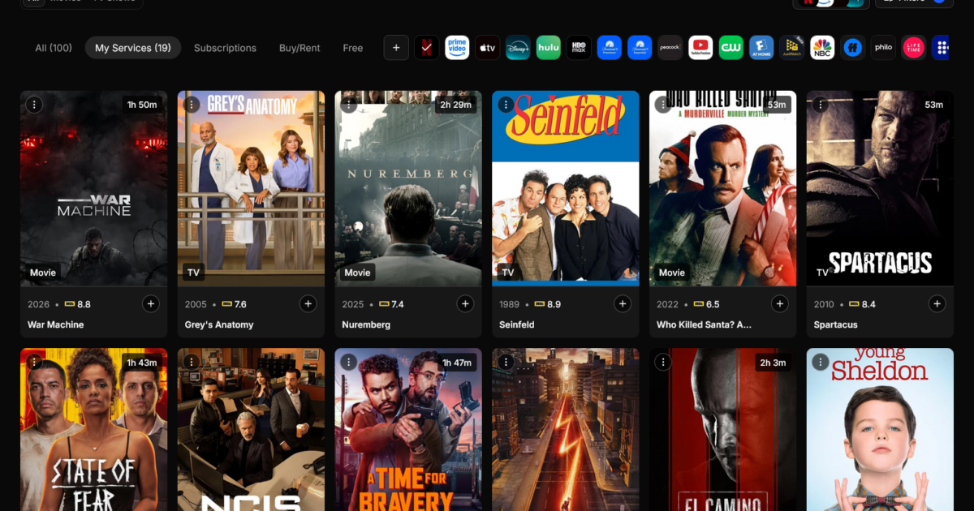
Task: Filter titles by the Netflix service
Action: pyautogui.click(x=427, y=47)
